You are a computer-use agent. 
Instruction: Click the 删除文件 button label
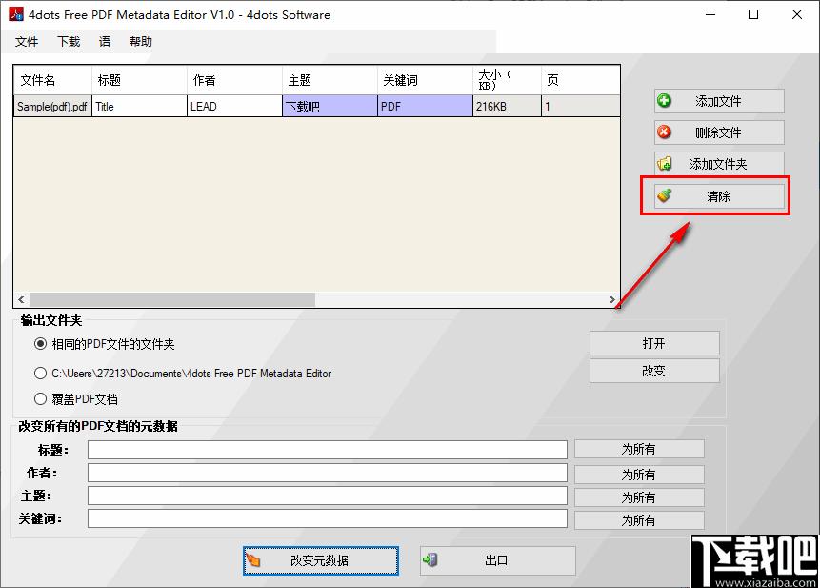[x=718, y=132]
